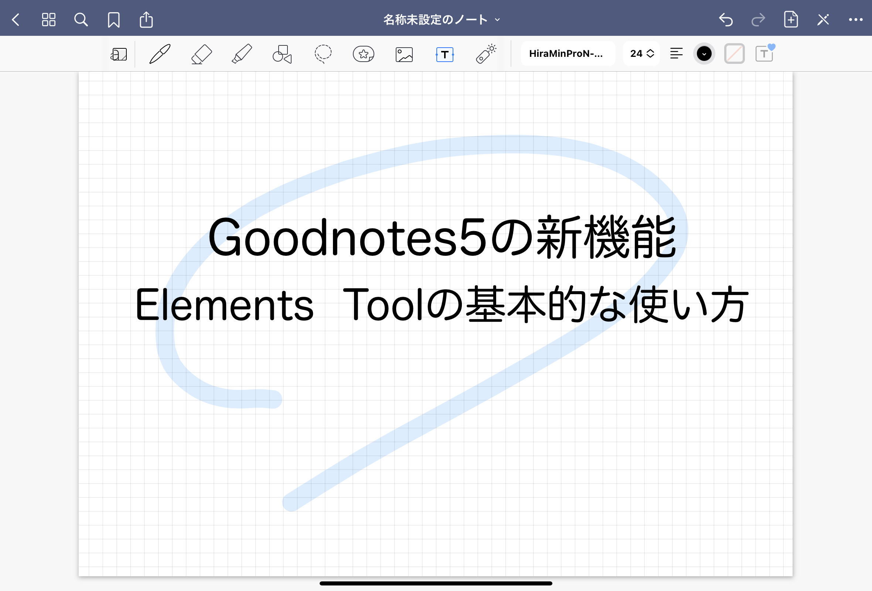The height and width of the screenshot is (591, 872).
Task: Open the page thumbnails grid view
Action: pos(48,20)
